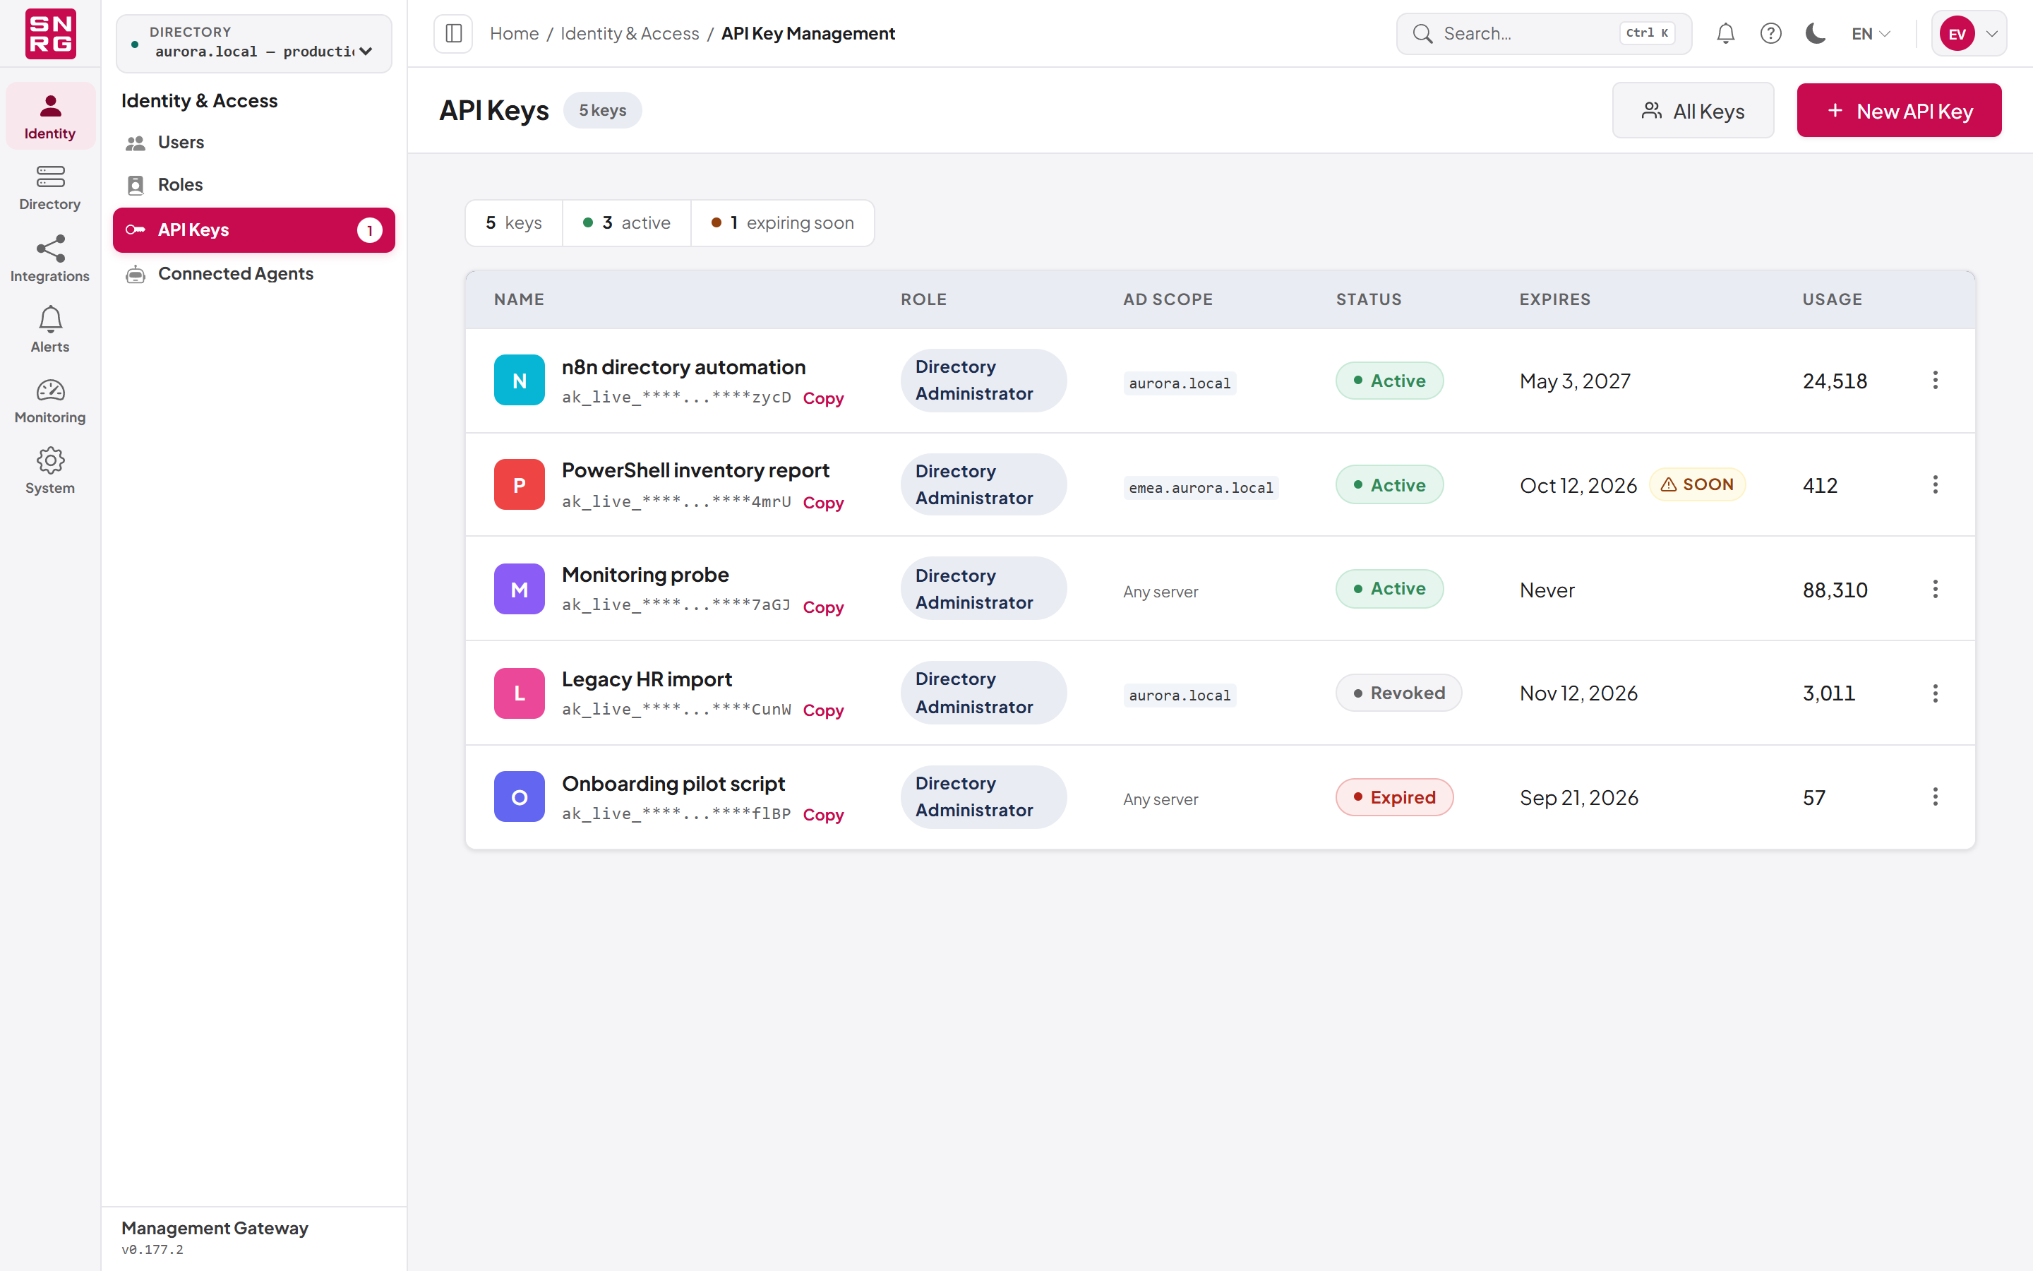The height and width of the screenshot is (1271, 2033).
Task: Open the Identity section in the rail
Action: coord(49,116)
